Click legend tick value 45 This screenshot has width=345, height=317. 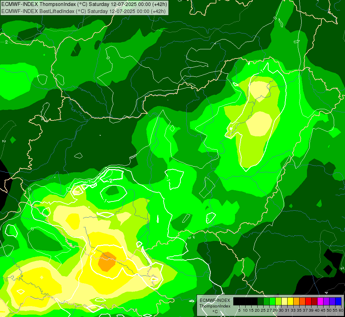coord(324,310)
